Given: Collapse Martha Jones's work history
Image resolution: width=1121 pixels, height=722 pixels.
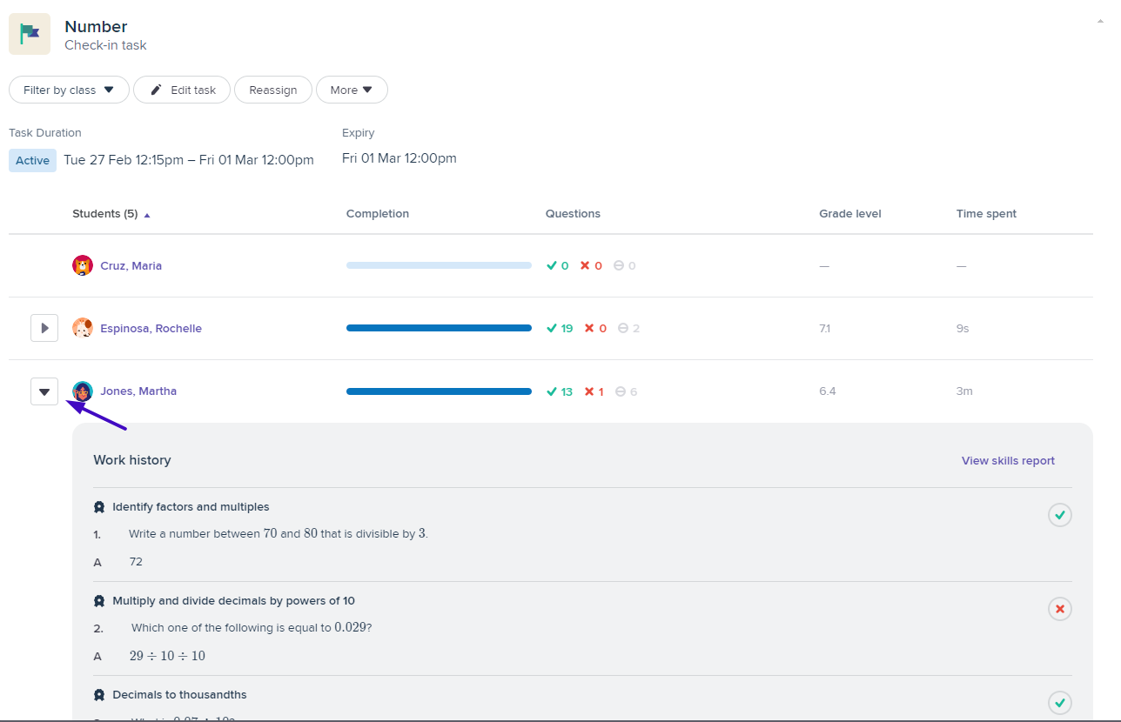Looking at the screenshot, I should (x=44, y=391).
